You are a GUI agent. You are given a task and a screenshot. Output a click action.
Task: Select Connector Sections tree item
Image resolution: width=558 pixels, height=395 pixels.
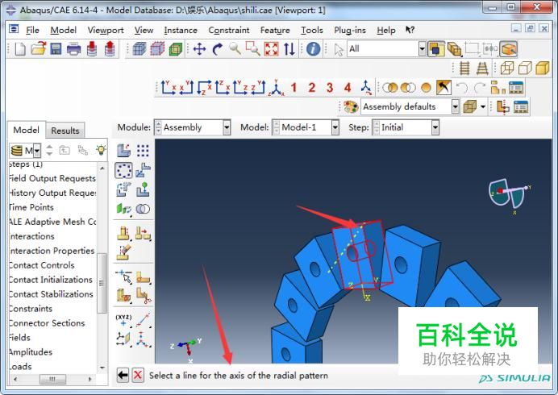[47, 323]
